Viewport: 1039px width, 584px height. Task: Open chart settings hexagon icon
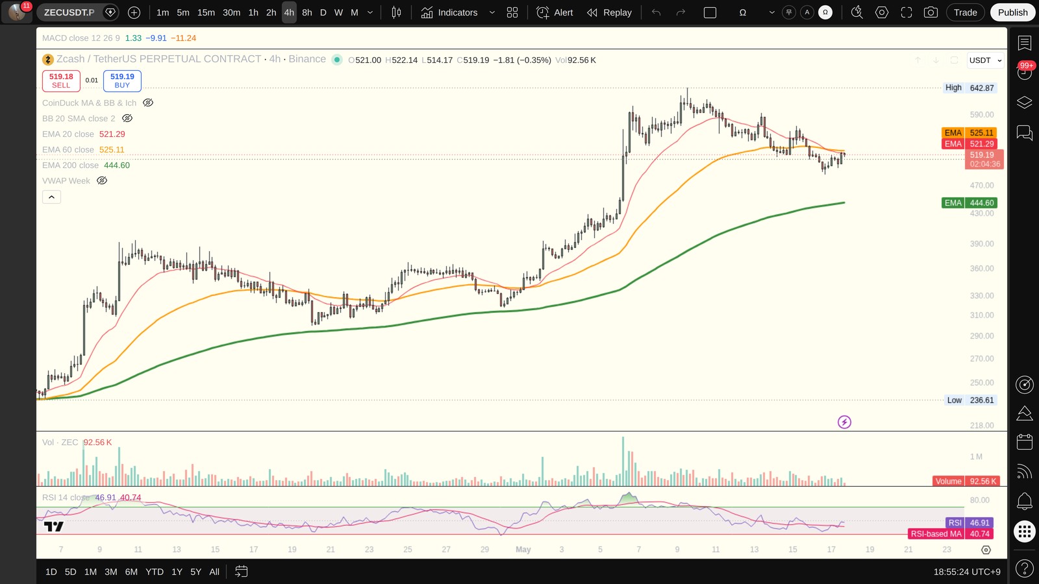point(881,12)
